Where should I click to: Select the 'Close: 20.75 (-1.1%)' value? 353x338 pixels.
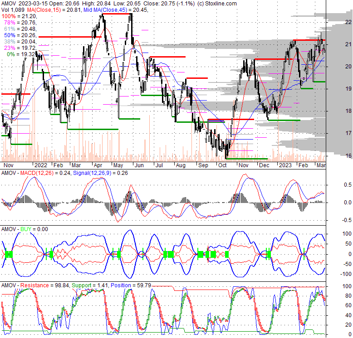[169, 4]
